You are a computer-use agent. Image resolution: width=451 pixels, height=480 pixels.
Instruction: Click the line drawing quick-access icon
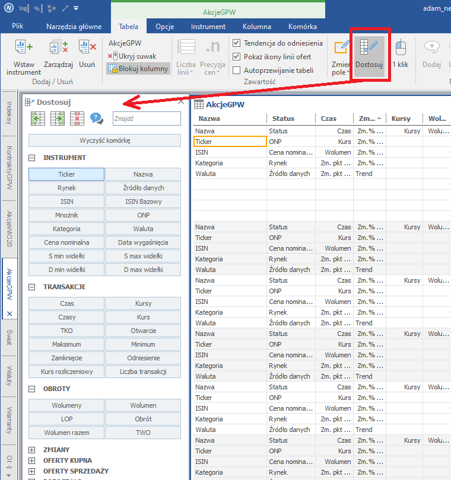(x=65, y=8)
